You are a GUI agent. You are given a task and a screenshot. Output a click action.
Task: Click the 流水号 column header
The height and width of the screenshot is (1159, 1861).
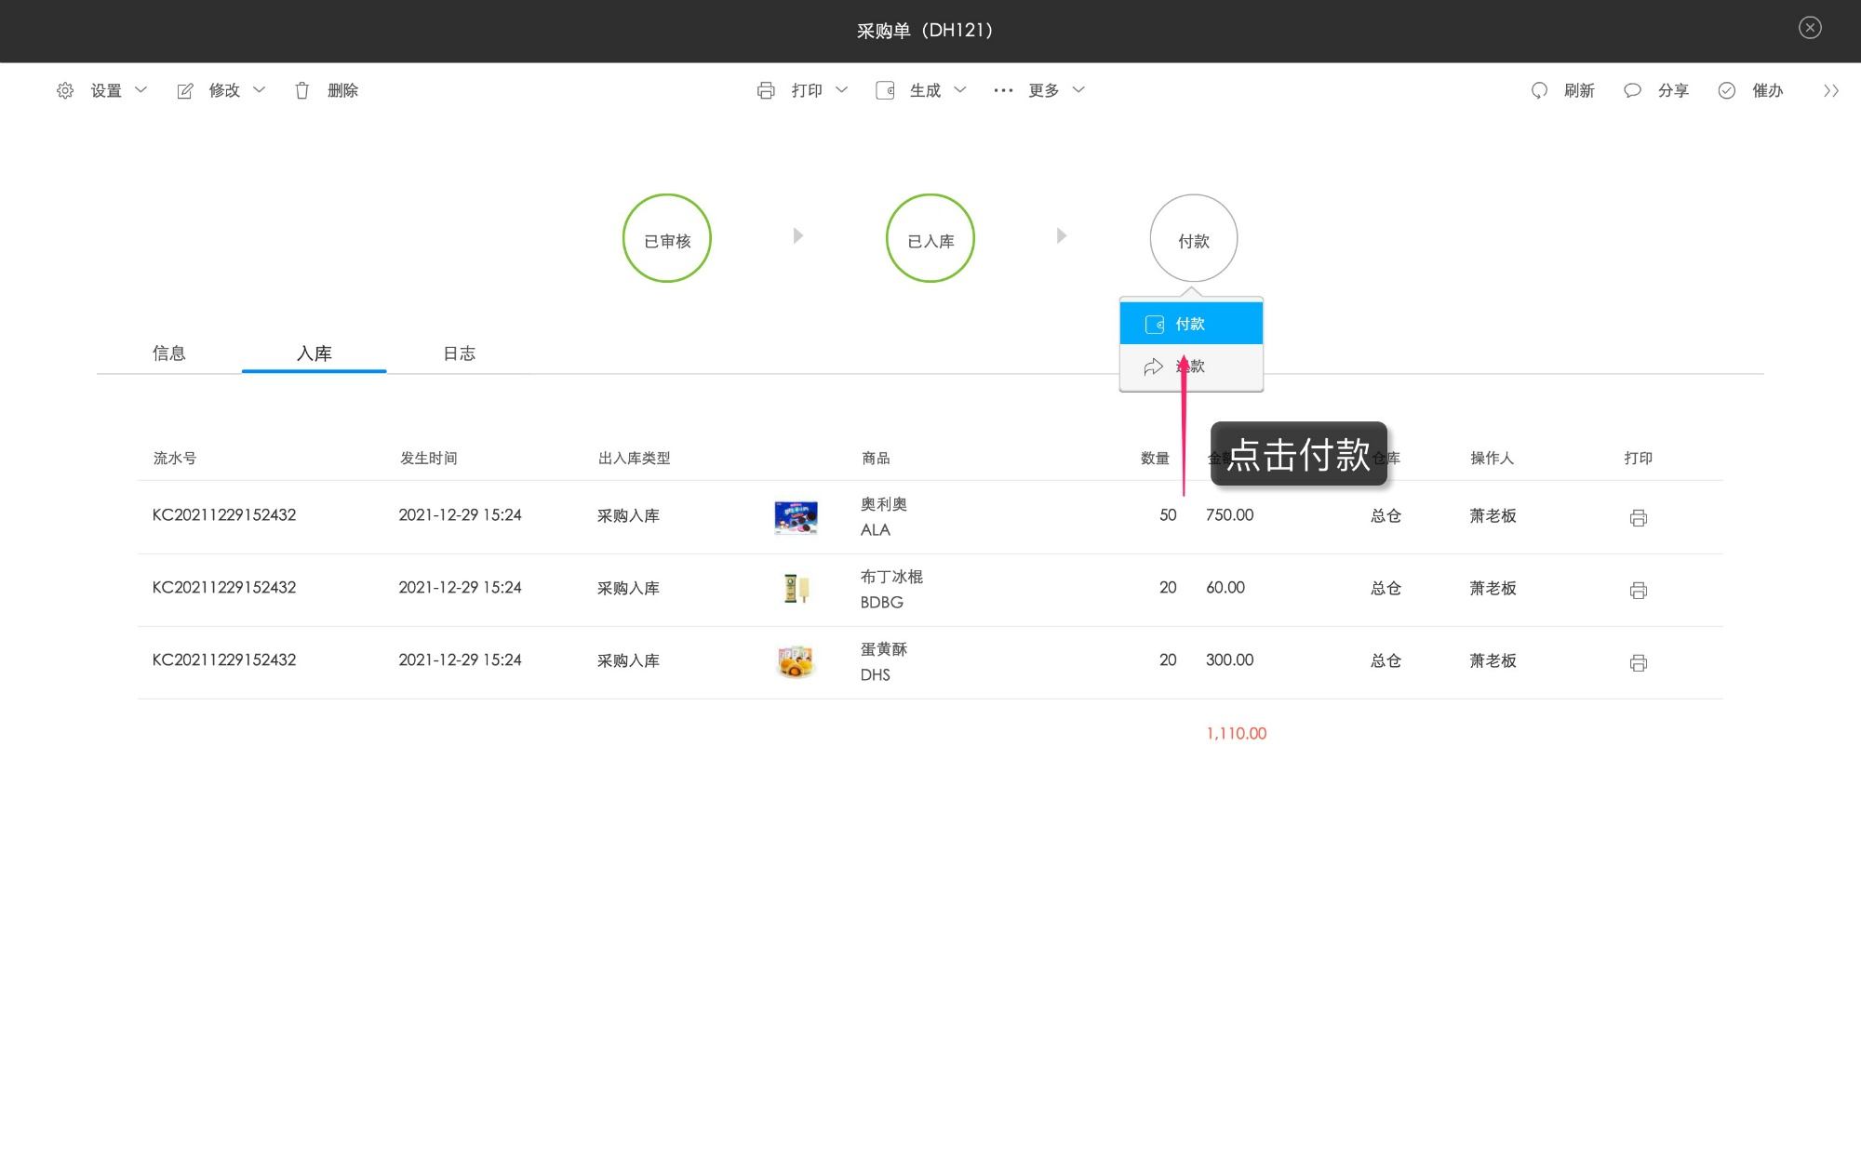pos(175,458)
